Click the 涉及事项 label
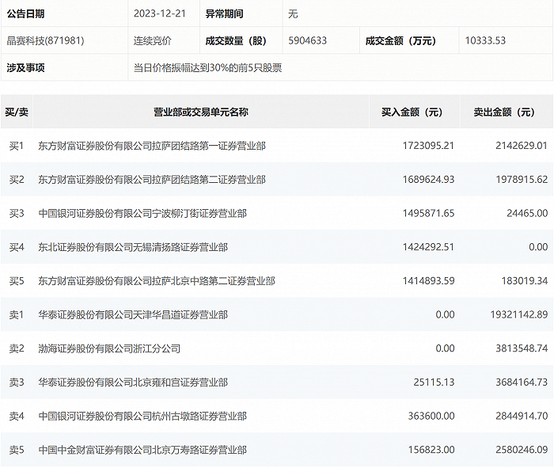Viewport: 554px width, 468px height. pyautogui.click(x=25, y=67)
